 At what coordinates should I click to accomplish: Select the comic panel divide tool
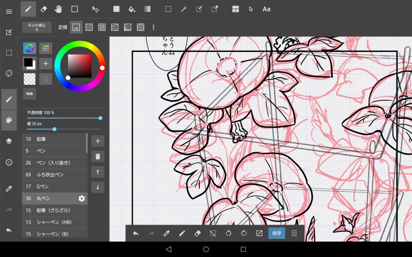coord(235,9)
